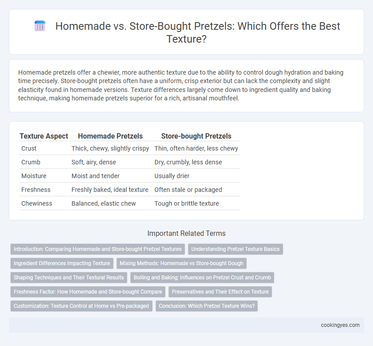This screenshot has width=373, height=346.
Task: Visit the cookingyes.com footer link
Action: coord(340,325)
